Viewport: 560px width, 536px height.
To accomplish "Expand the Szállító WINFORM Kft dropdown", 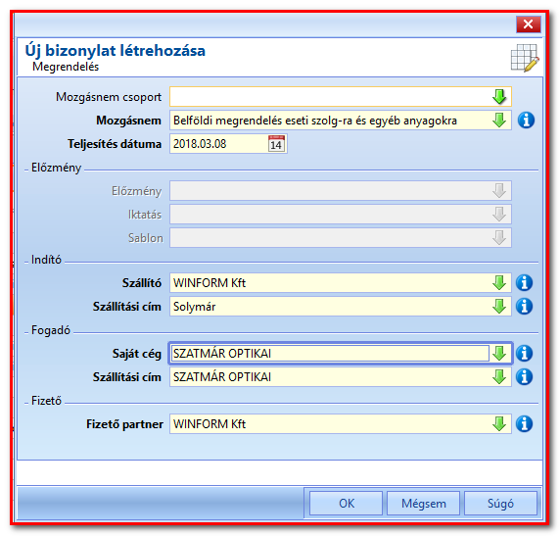I will (x=499, y=283).
